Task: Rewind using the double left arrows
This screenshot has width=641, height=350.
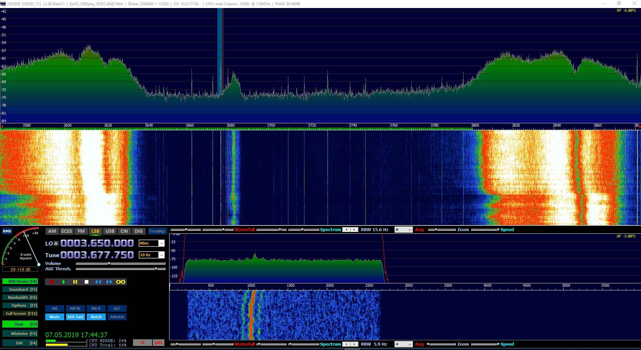Action: coord(98,282)
